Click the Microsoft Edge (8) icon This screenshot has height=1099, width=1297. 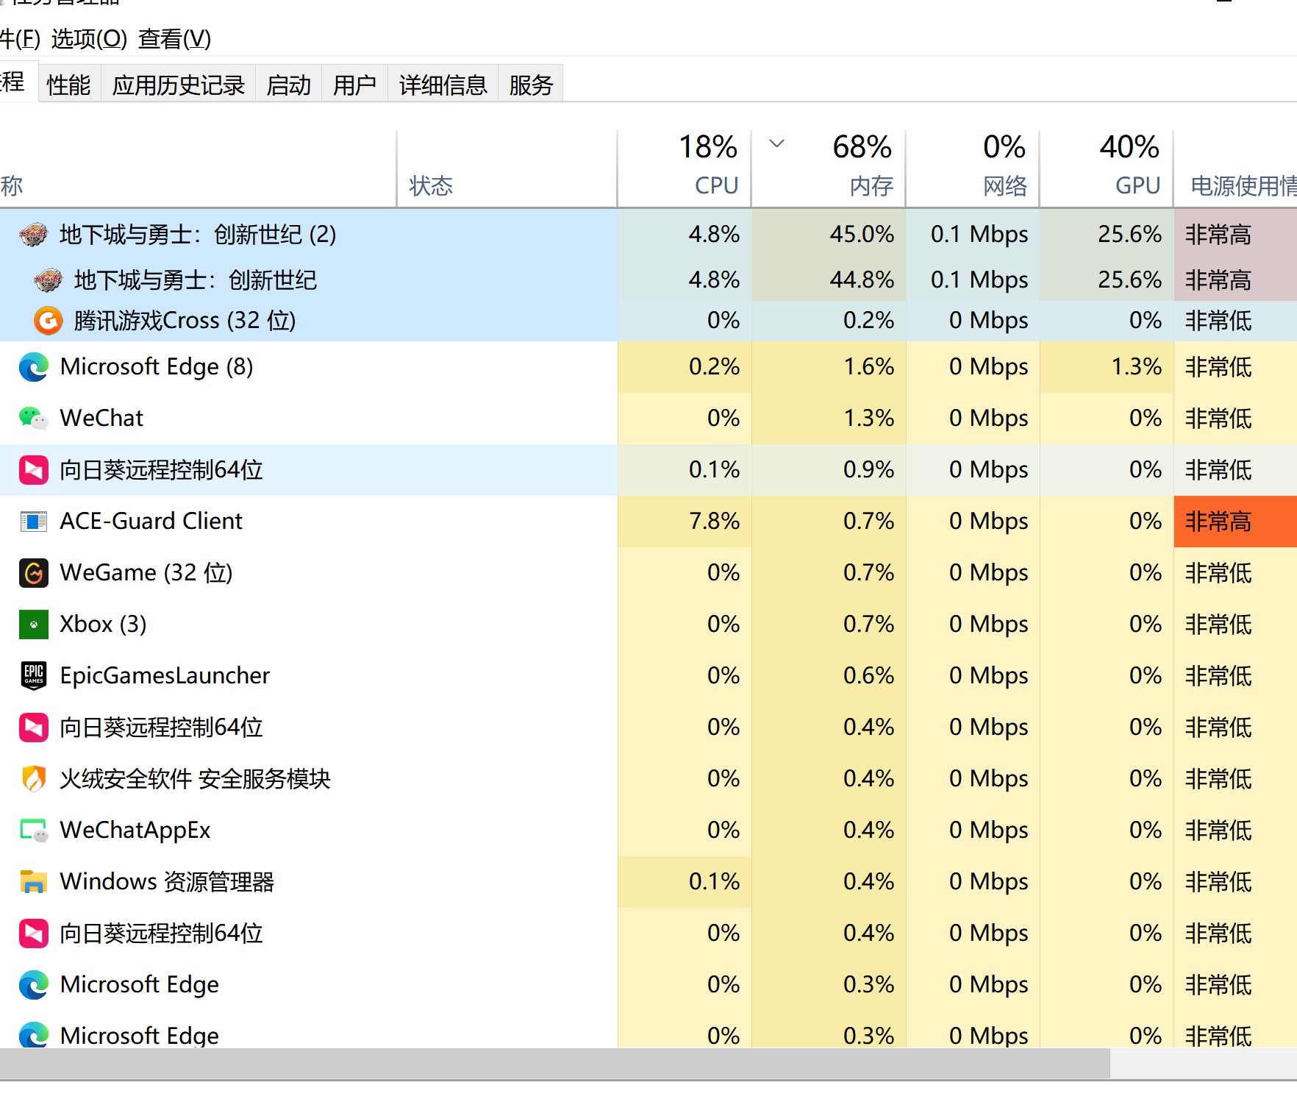click(x=33, y=366)
